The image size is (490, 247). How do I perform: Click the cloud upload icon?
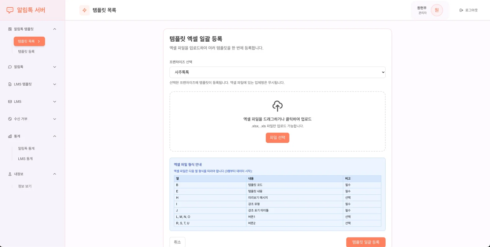pyautogui.click(x=277, y=106)
